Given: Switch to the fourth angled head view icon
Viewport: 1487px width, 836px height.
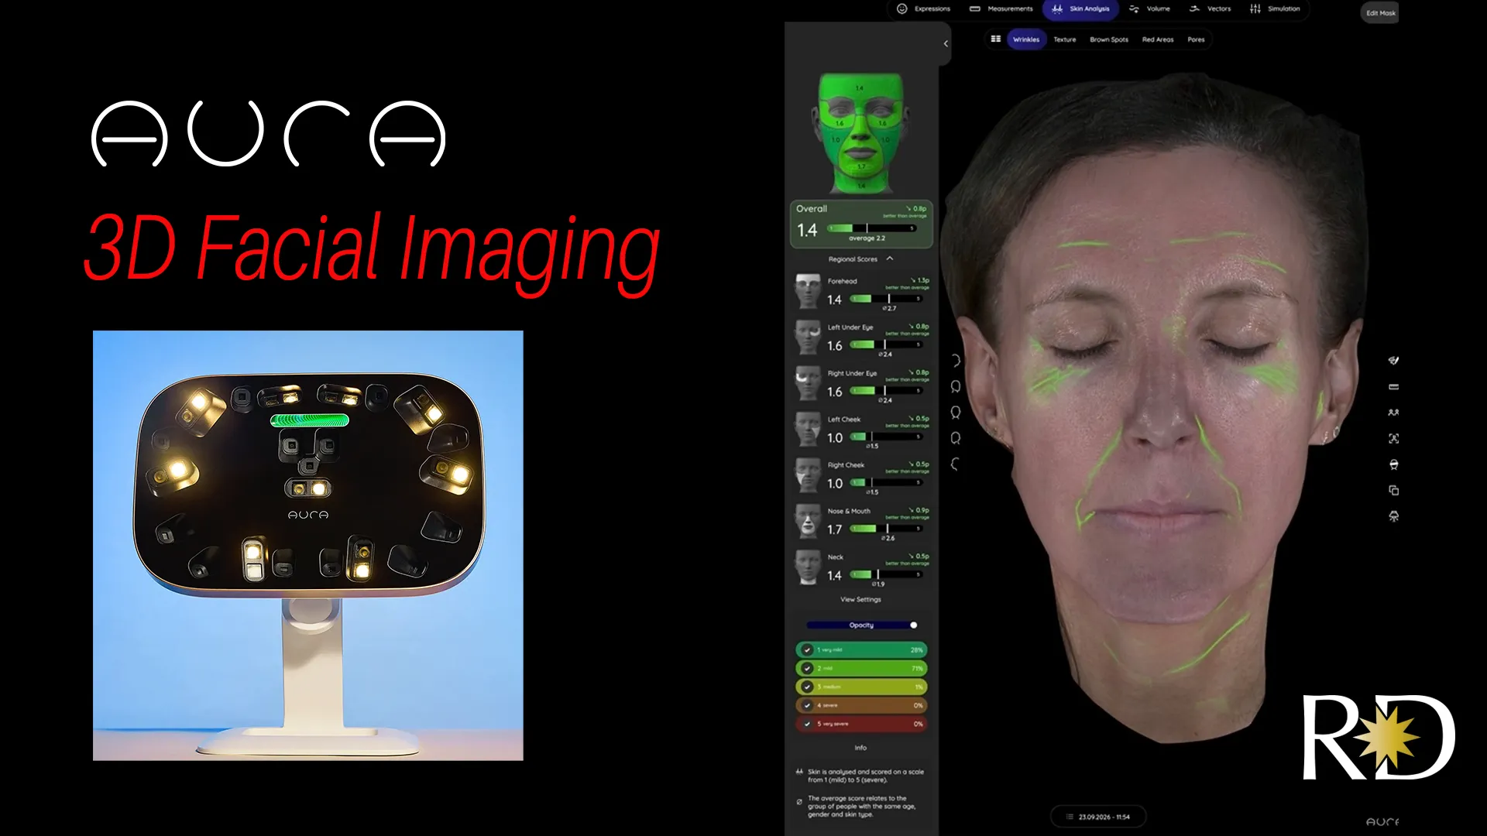Looking at the screenshot, I should tap(956, 438).
